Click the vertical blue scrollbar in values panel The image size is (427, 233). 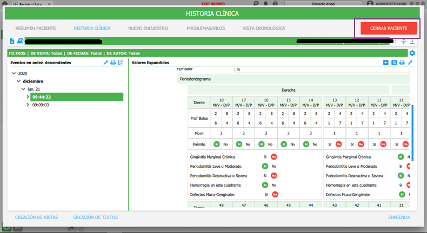click(x=412, y=133)
